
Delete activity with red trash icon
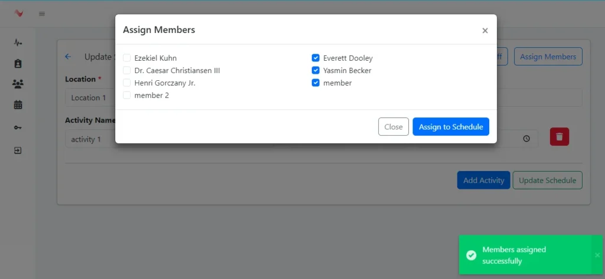point(559,137)
